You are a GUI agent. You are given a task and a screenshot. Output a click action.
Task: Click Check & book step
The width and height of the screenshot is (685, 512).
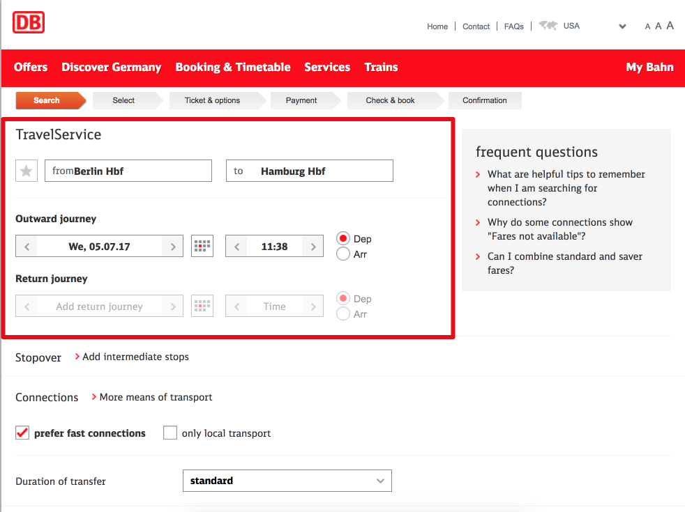click(x=395, y=100)
